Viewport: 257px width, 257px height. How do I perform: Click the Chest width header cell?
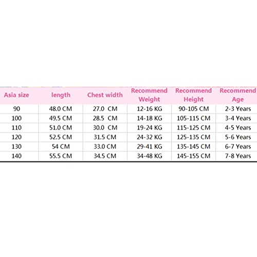(105, 95)
